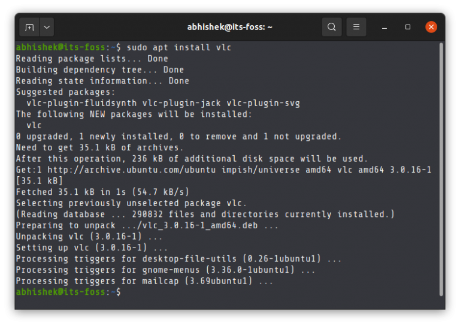Click 'vlc-plugin-fluidsynth' package name
The height and width of the screenshot is (326, 460).
pos(81,103)
